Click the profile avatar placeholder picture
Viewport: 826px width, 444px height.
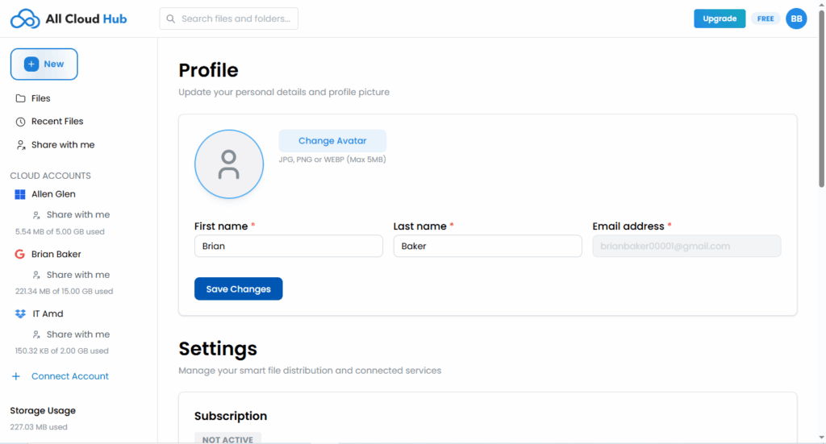tap(229, 164)
